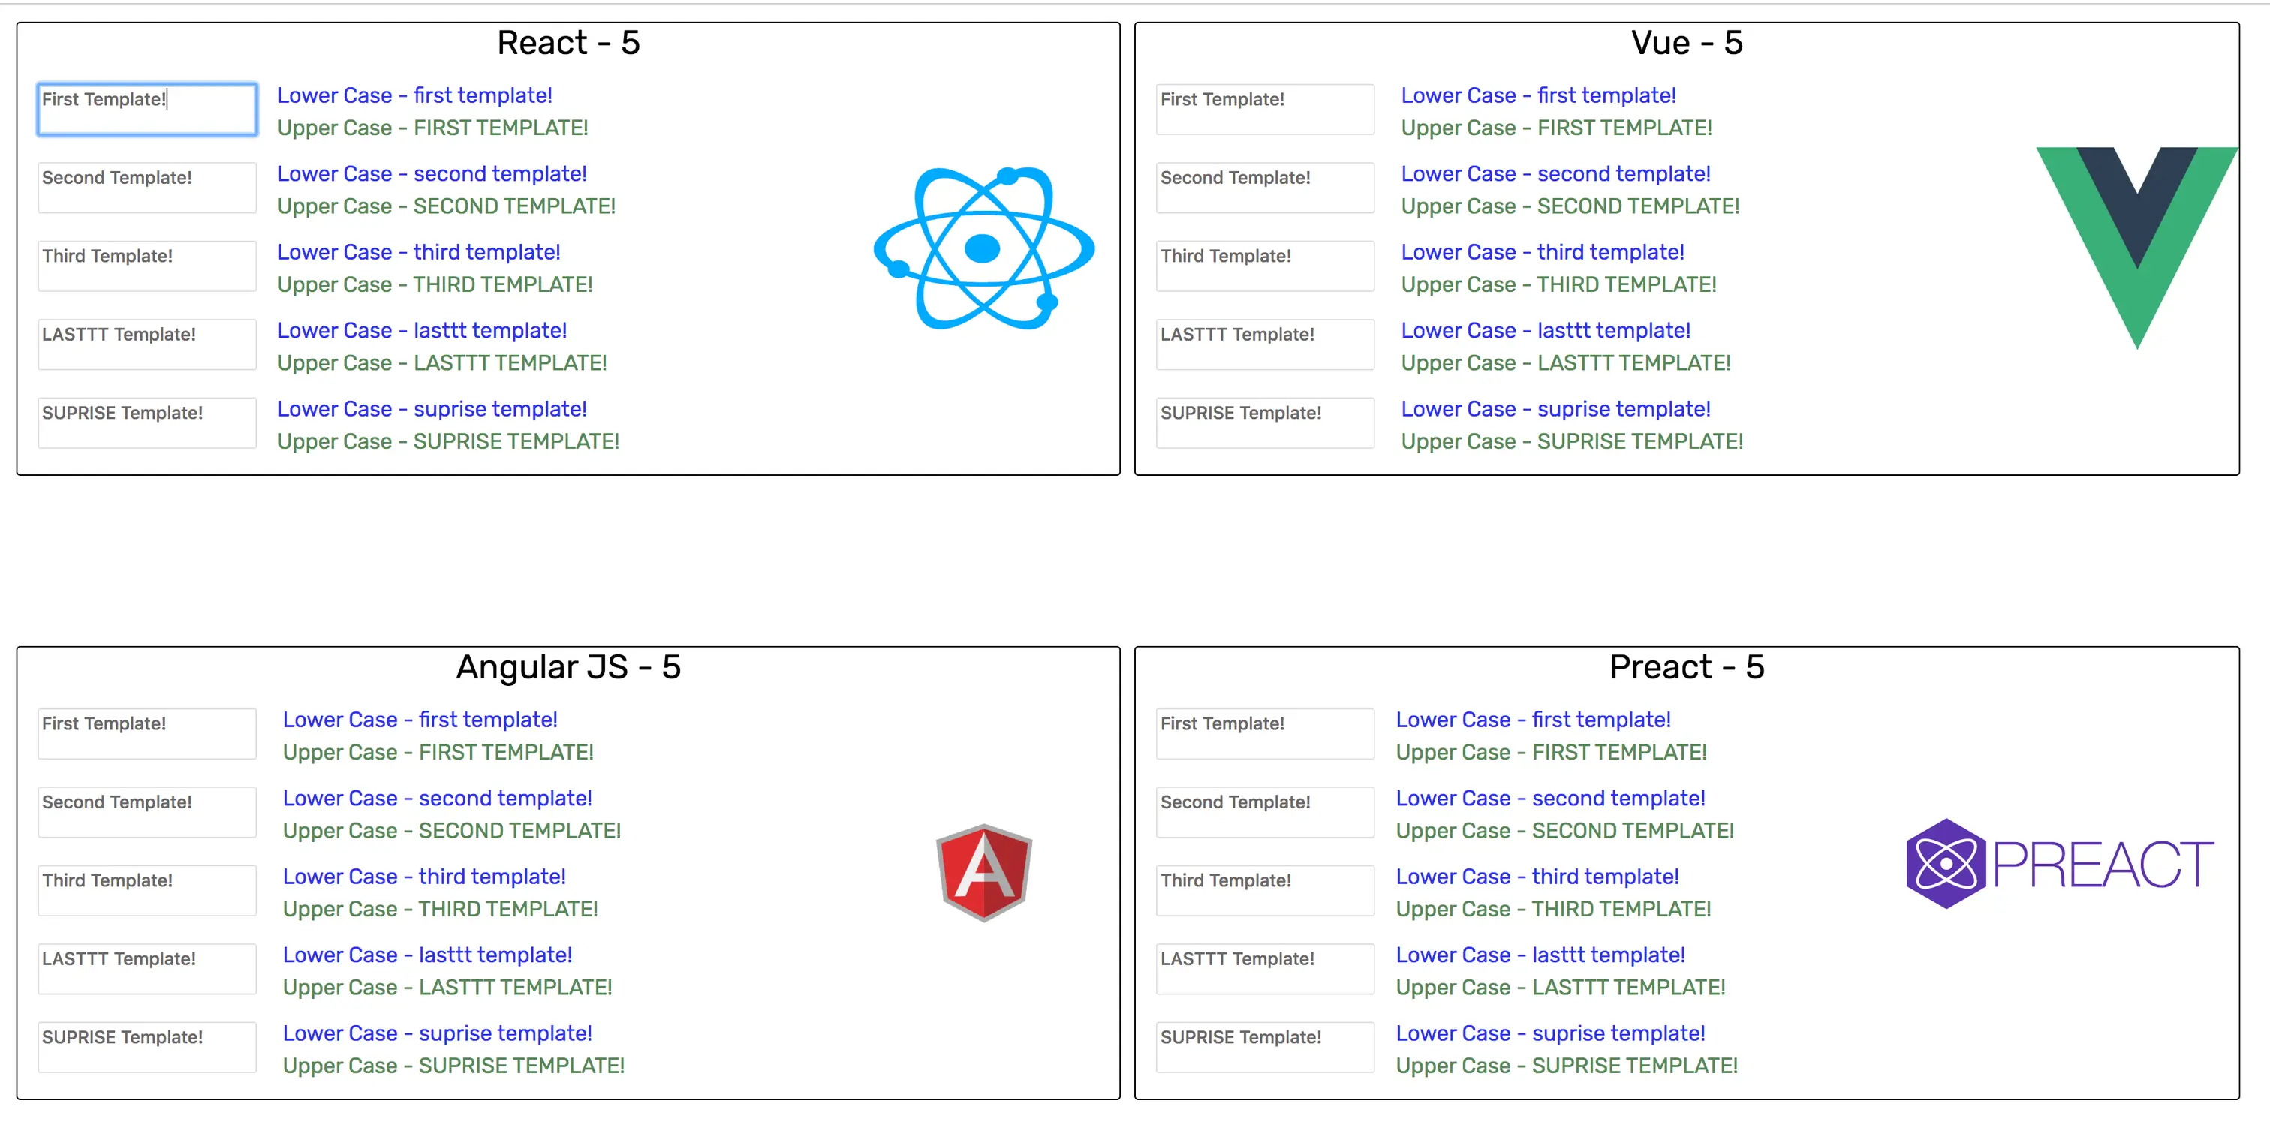Select Vue's 'Second Template!' input box

(x=1263, y=188)
